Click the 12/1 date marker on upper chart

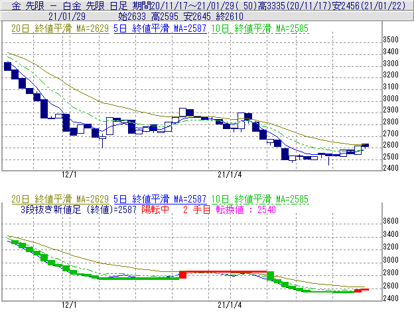(69, 175)
